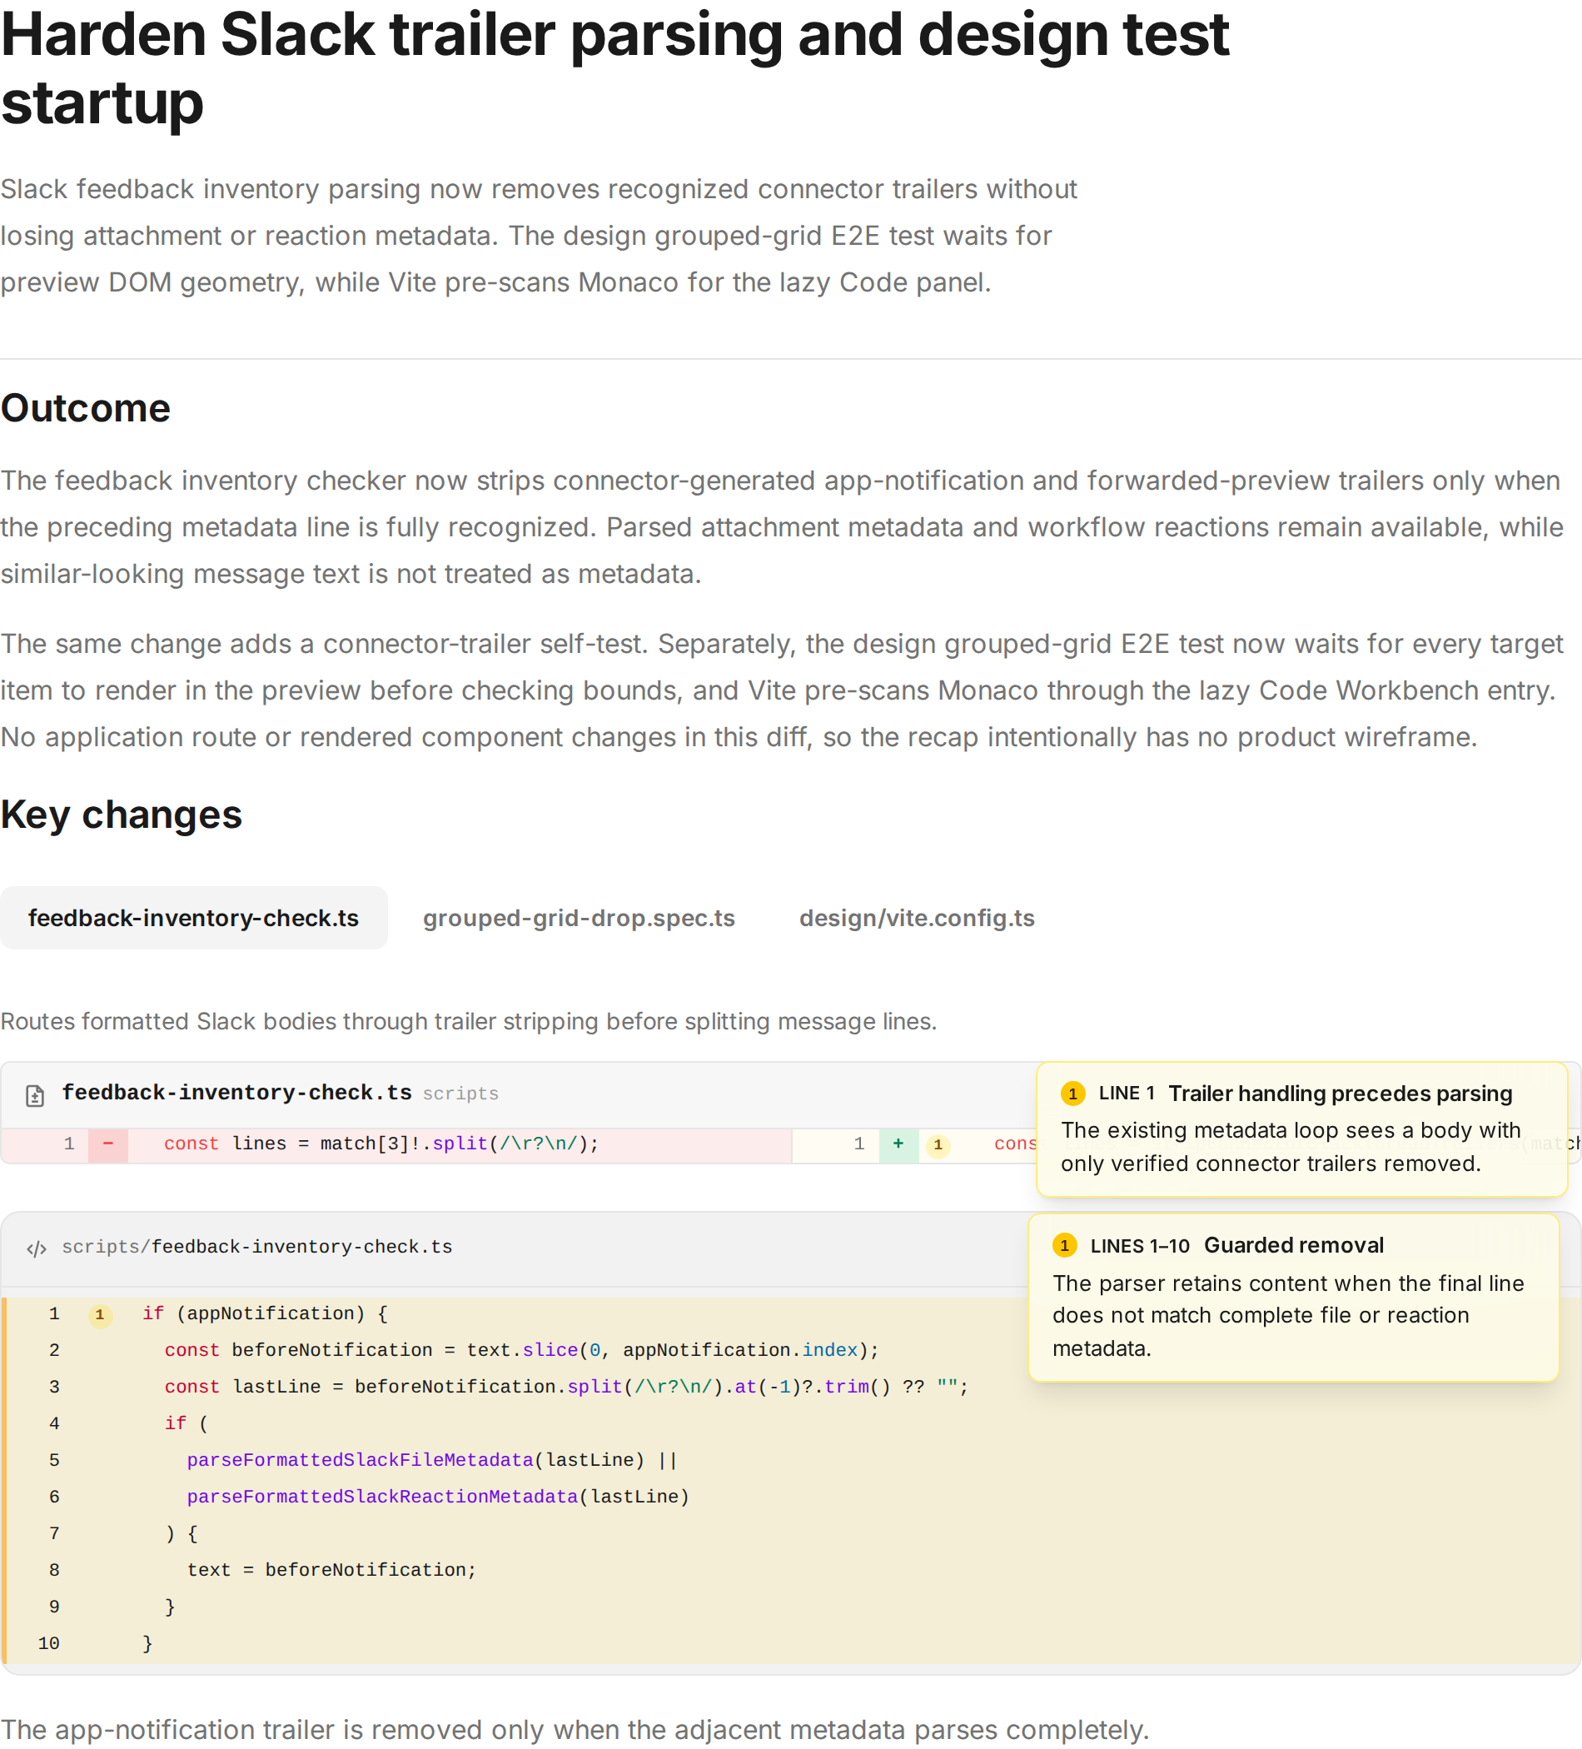Click annotation marker 1 on the added diff line

(938, 1145)
